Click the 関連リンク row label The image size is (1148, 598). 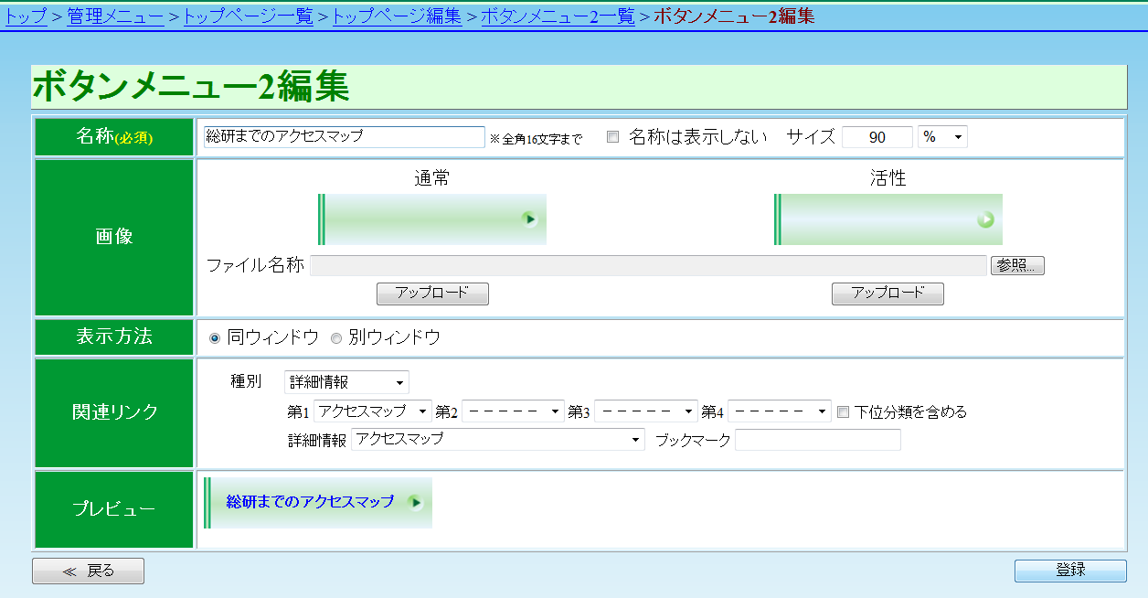[x=114, y=412]
